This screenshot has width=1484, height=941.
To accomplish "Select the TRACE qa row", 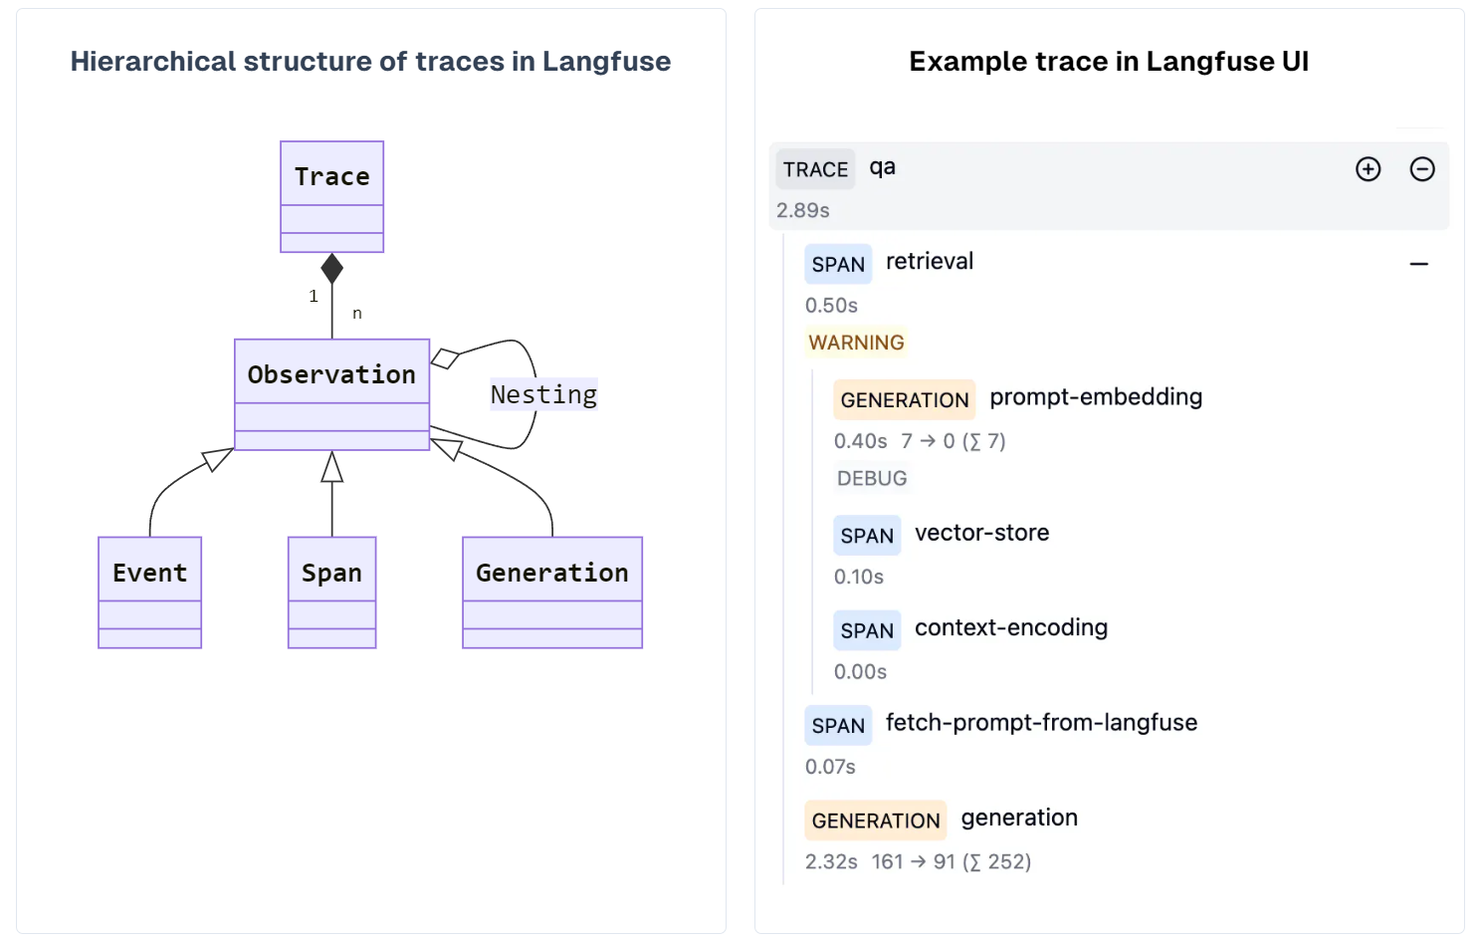I will 1109,186.
